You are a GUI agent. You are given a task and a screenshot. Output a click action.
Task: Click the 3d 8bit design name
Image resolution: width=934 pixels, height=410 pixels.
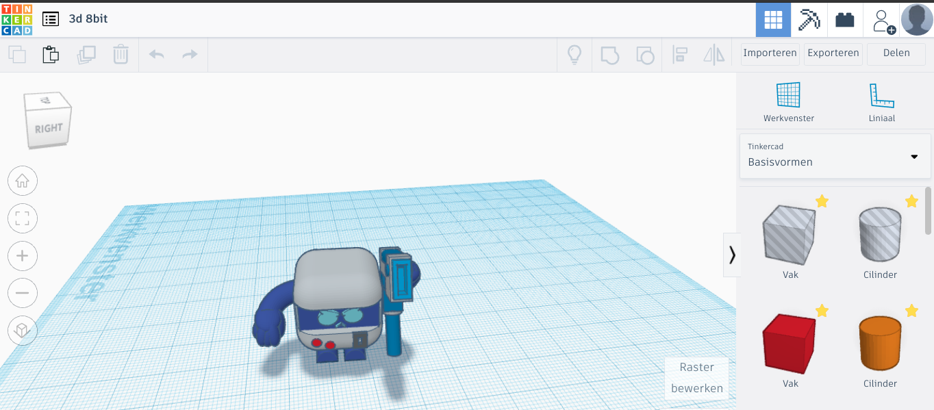(x=88, y=19)
